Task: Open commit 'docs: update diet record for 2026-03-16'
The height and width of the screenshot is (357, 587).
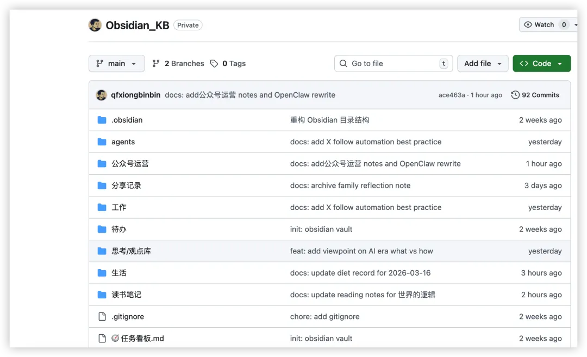Action: pos(360,273)
